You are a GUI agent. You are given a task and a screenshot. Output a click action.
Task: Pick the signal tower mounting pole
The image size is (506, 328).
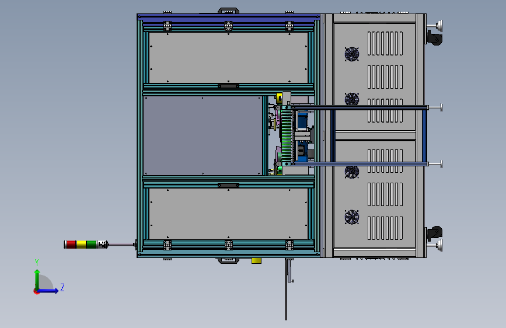point(121,245)
